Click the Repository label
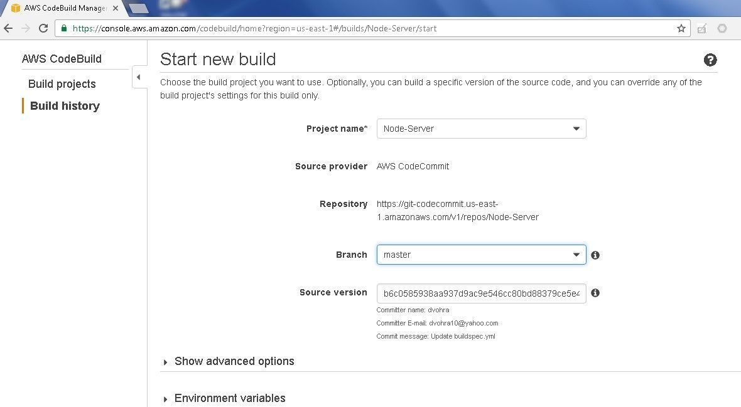The height and width of the screenshot is (407, 741). (343, 204)
